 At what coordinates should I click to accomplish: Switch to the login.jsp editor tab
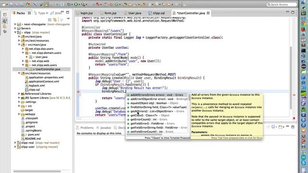tap(85, 13)
